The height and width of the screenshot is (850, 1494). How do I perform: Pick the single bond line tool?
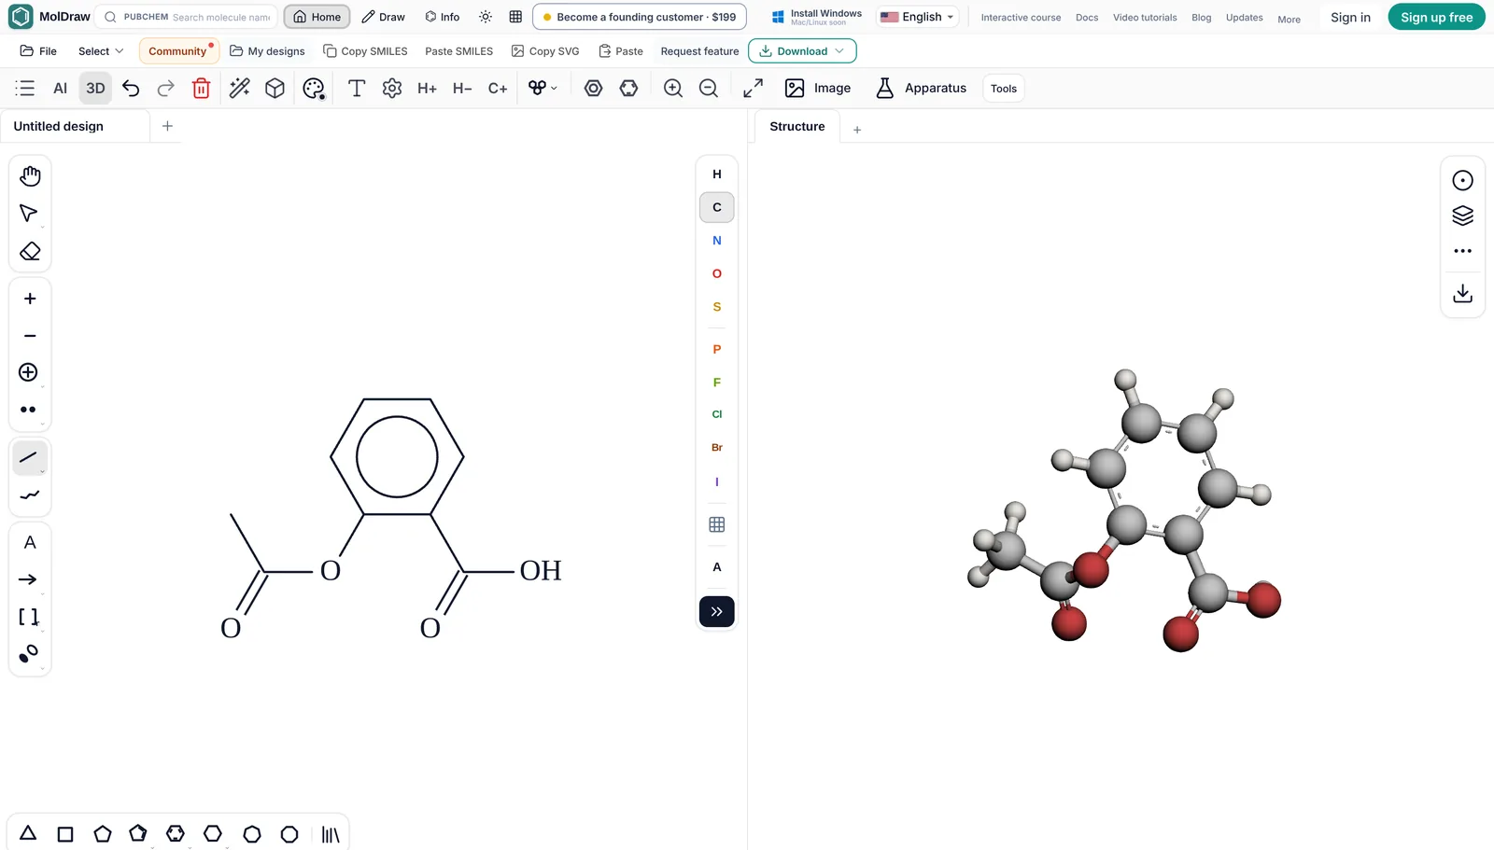tap(29, 457)
